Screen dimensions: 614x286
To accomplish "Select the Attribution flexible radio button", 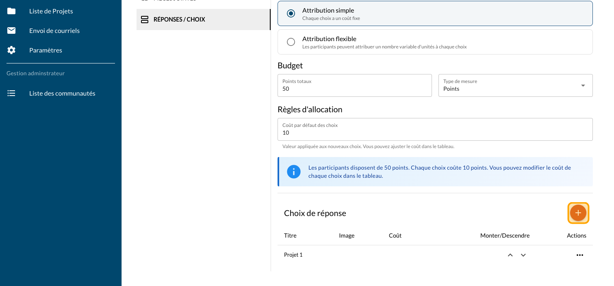I will (291, 42).
